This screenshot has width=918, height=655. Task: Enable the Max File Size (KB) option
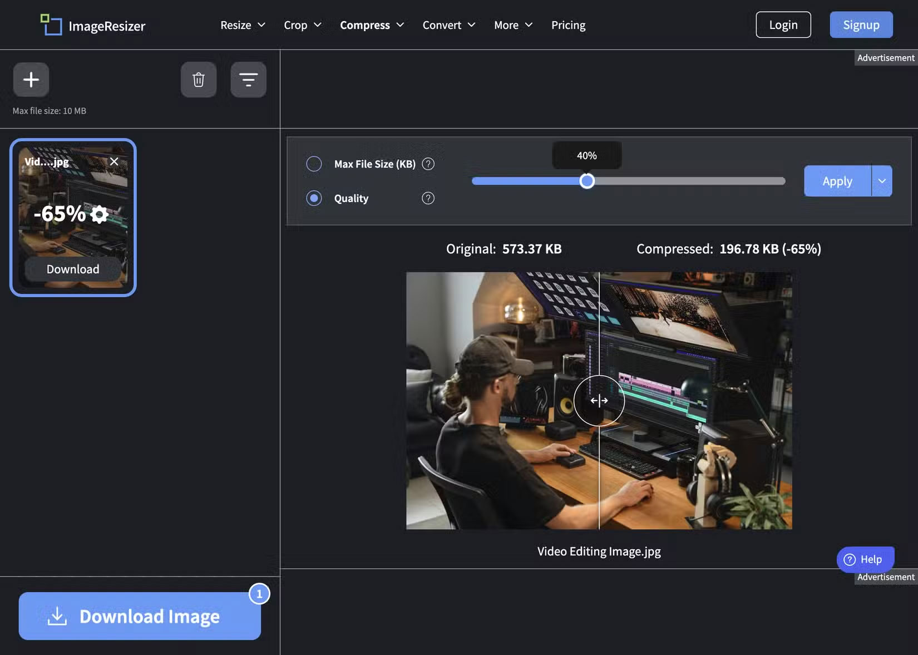pyautogui.click(x=314, y=164)
